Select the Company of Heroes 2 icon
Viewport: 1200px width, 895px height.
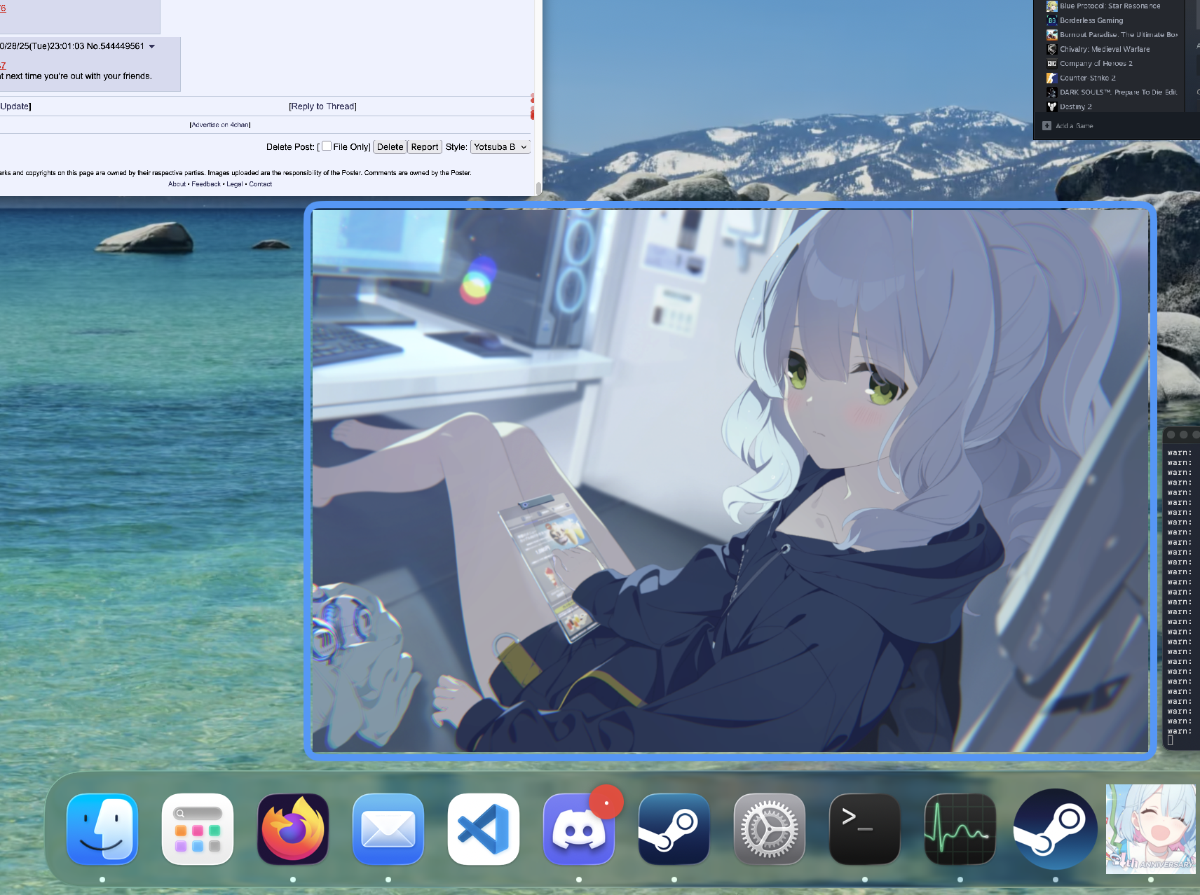coord(1052,63)
